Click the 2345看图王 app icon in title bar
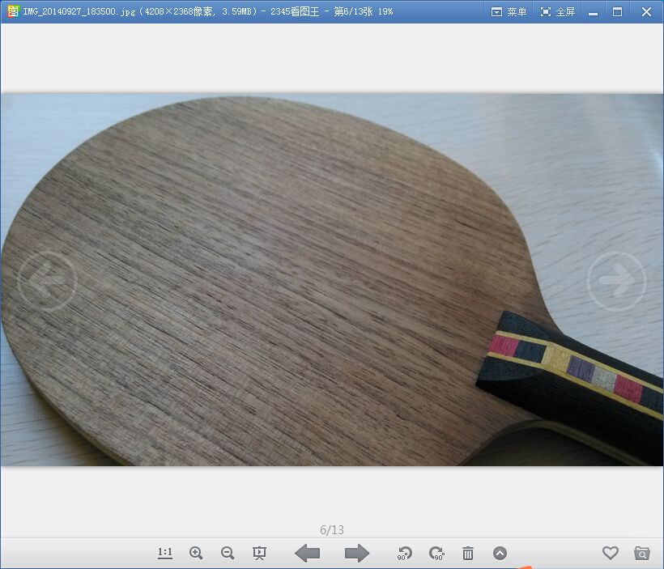Image resolution: width=664 pixels, height=569 pixels. point(12,11)
